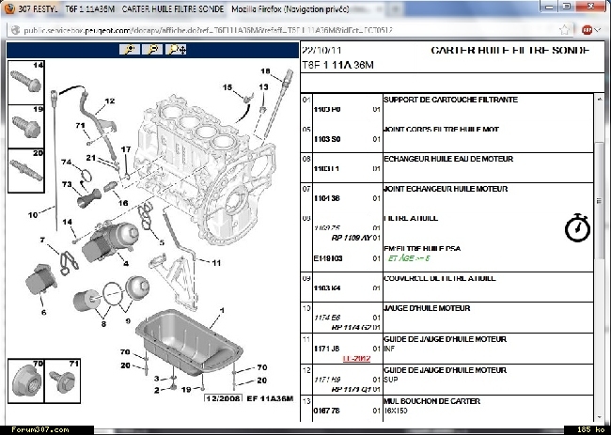The width and height of the screenshot is (611, 435).
Task: Close the Firefox private window
Action: click(590, 7)
